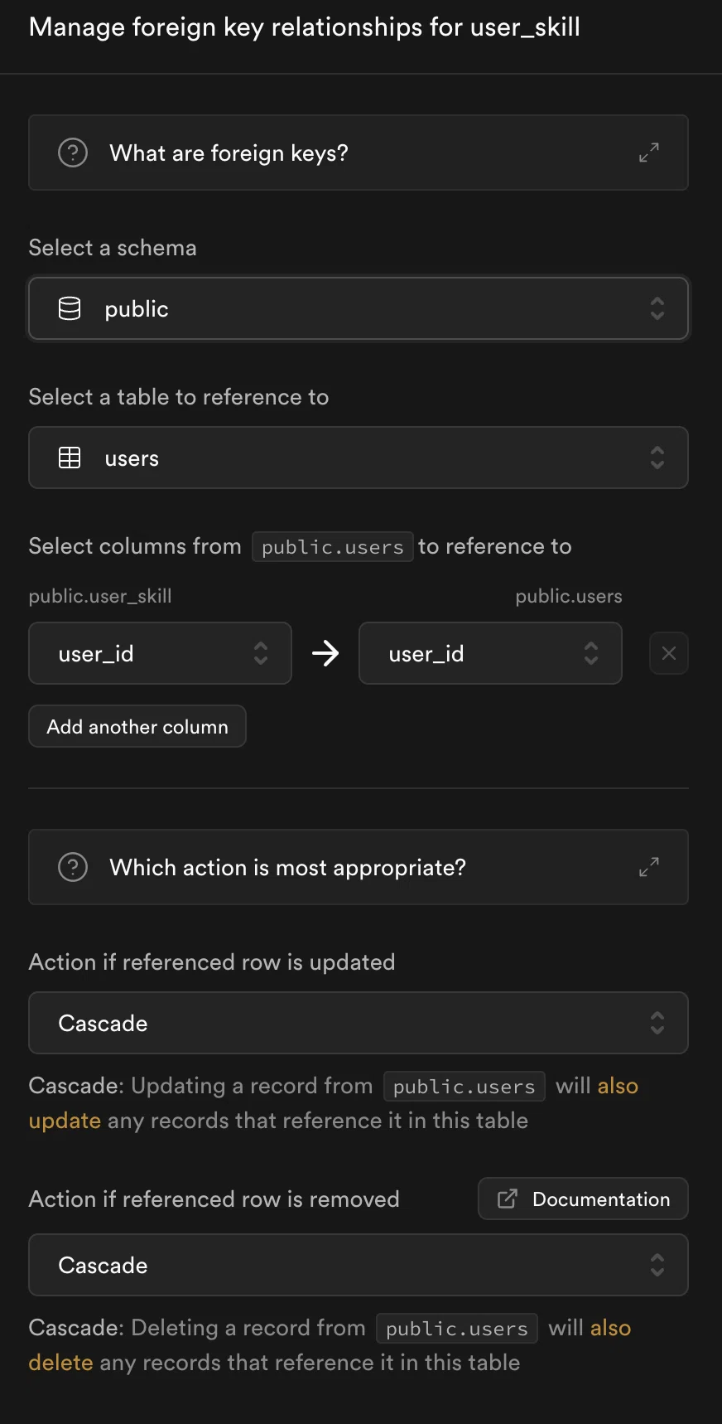Click the chevrons of the users table selector
722x1424 pixels.
[657, 458]
